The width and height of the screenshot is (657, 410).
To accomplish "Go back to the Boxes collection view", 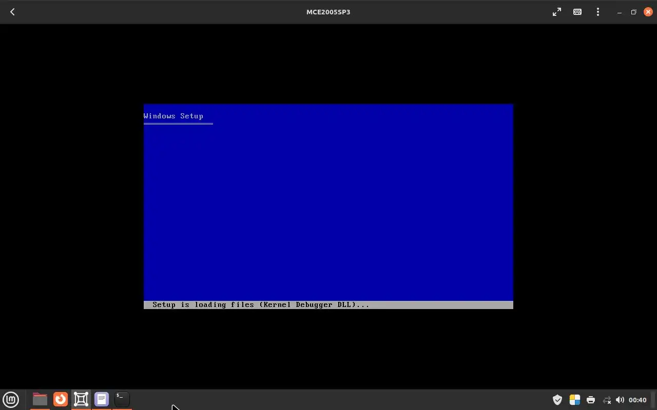I will 12,12.
